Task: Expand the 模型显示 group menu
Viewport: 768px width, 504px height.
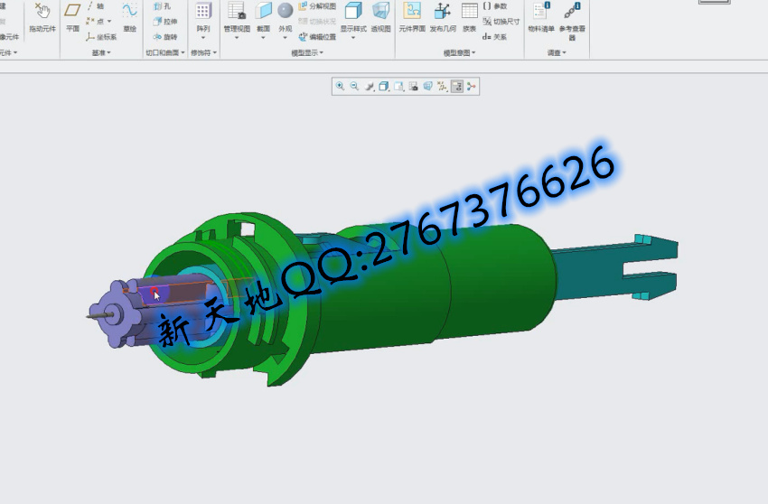Action: (307, 53)
